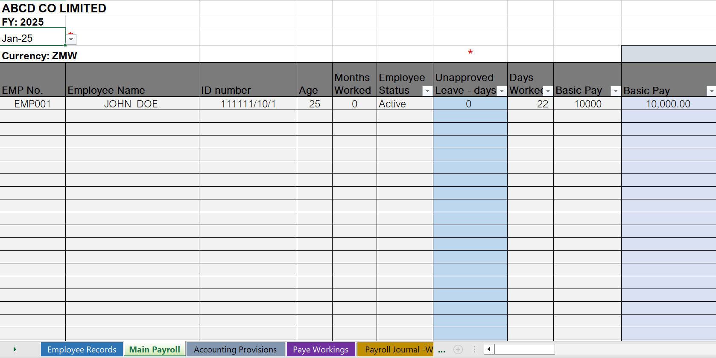Open the Employee Status filter dropdown
Viewport: 716px width, 358px height.
427,91
